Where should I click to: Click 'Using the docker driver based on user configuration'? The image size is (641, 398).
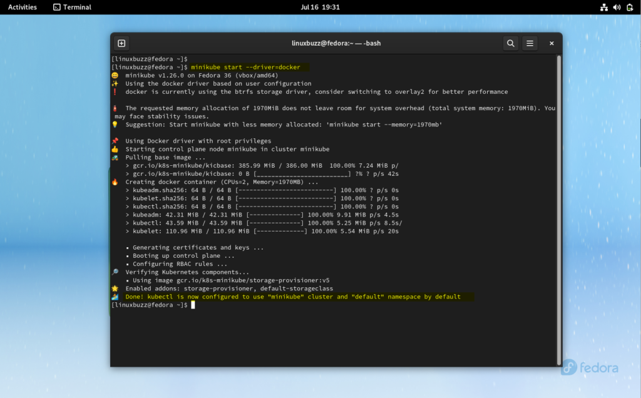[218, 83]
